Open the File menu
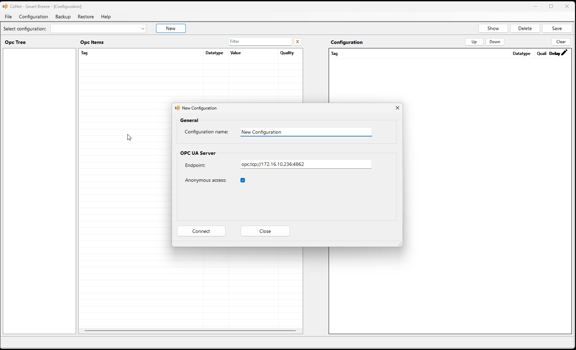Screen dimensions: 576x350 click(x=8, y=17)
